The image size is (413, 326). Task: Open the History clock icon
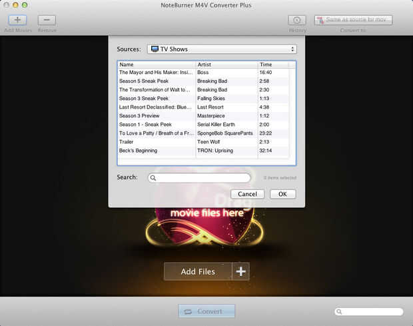[297, 20]
